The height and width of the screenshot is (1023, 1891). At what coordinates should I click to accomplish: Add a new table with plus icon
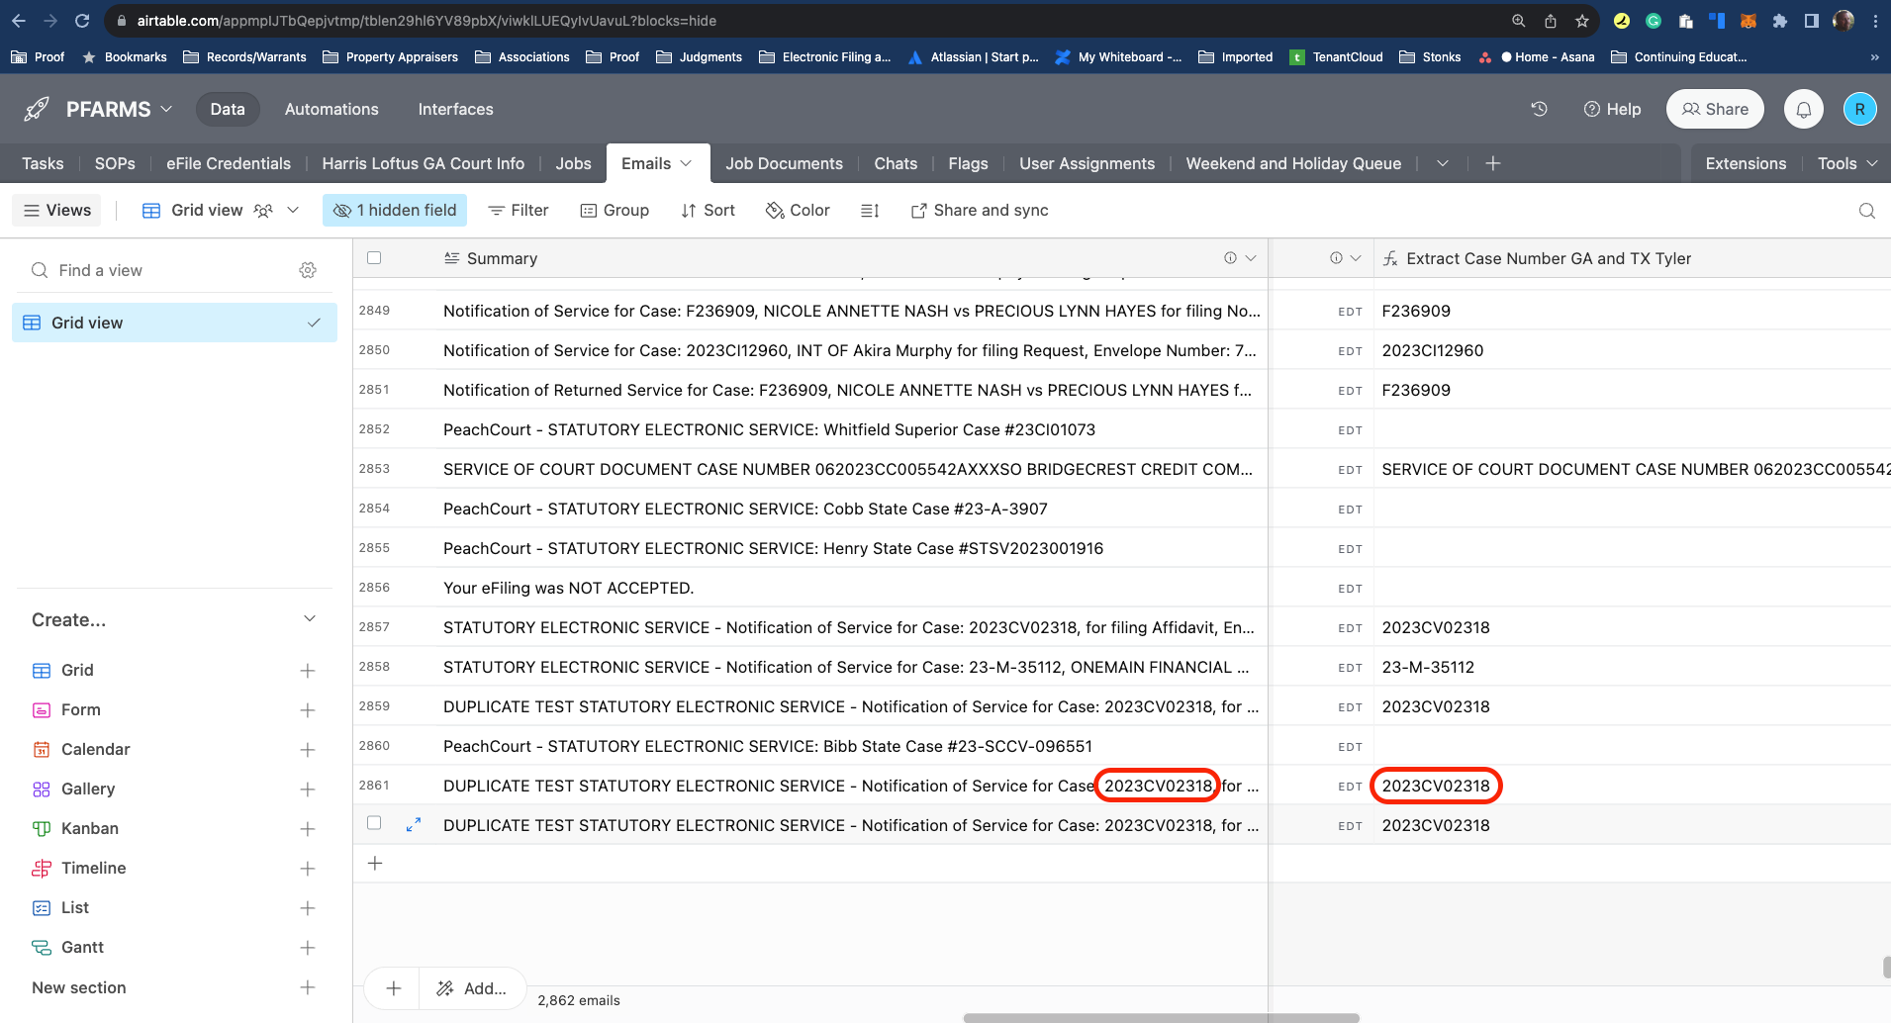tap(1493, 163)
